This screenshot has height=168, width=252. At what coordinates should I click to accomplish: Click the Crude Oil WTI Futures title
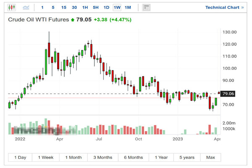[x=38, y=20]
